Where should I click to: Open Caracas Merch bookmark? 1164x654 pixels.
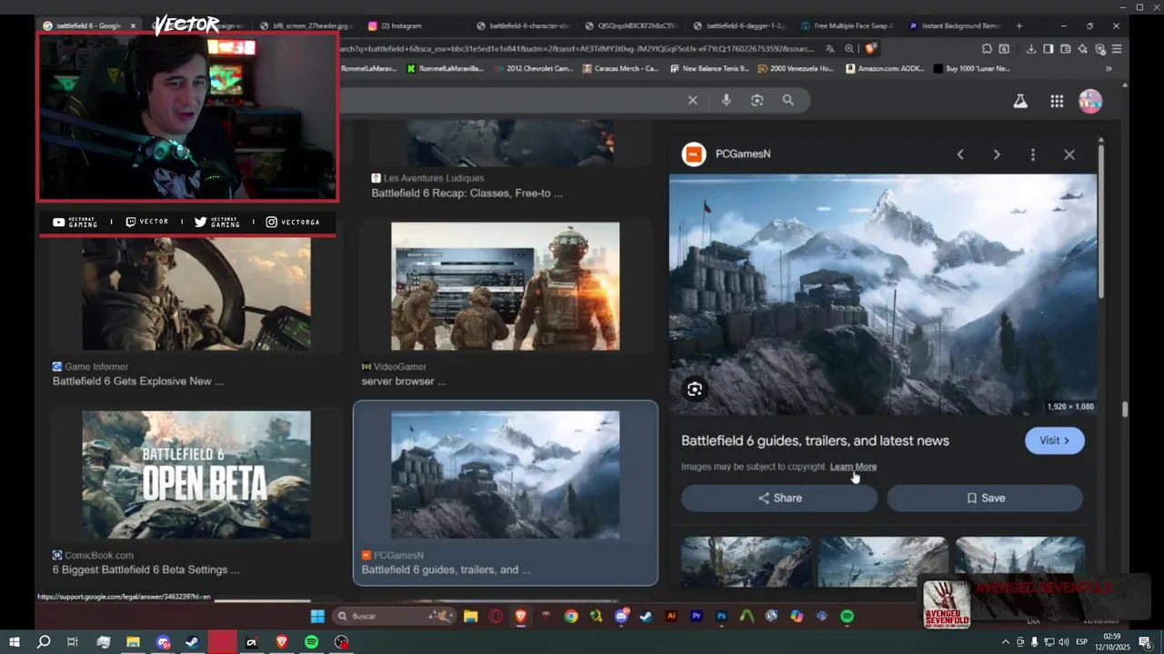point(619,68)
